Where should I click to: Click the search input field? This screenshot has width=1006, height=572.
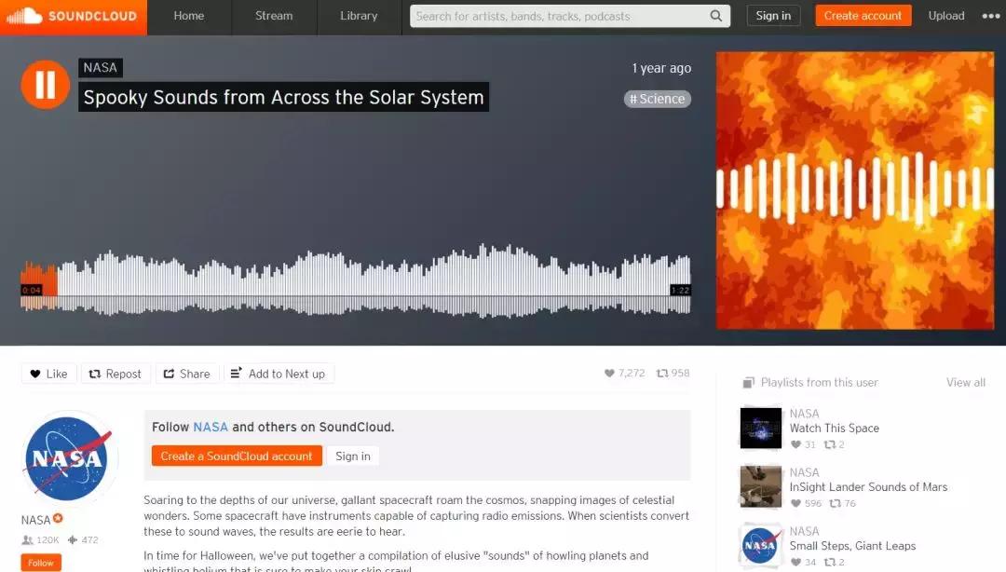coord(560,16)
